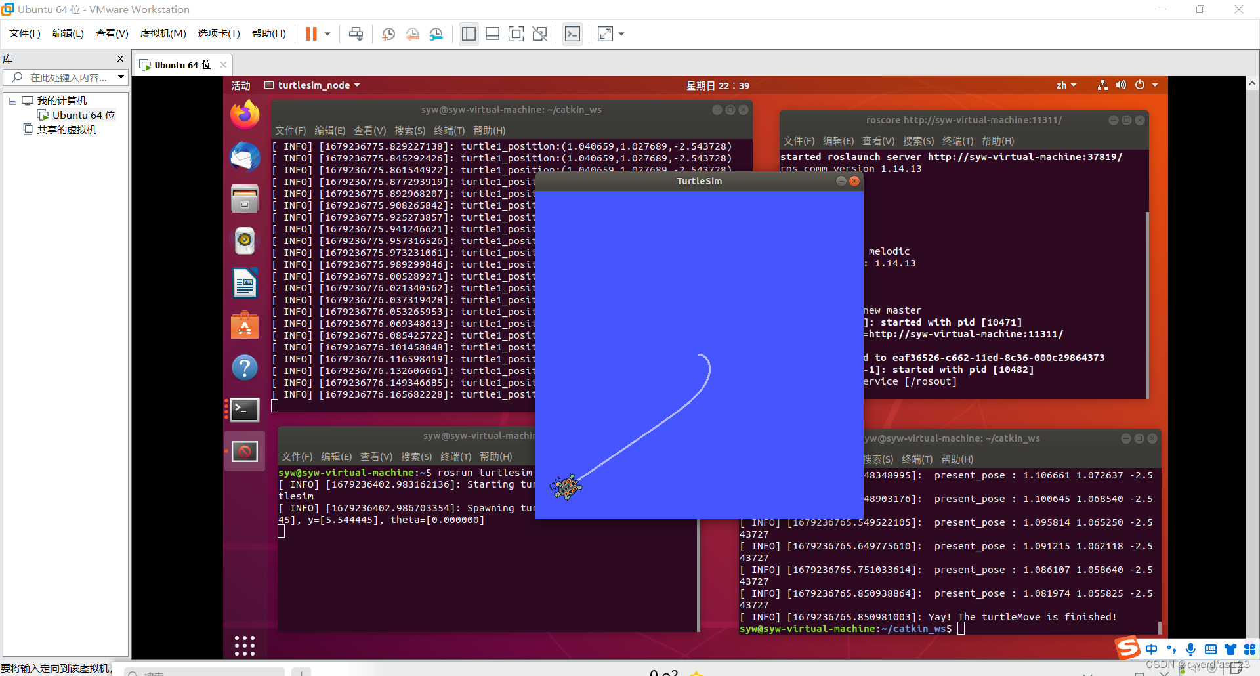
Task: Click the volume icon in Ubuntu top bar
Action: pyautogui.click(x=1121, y=85)
